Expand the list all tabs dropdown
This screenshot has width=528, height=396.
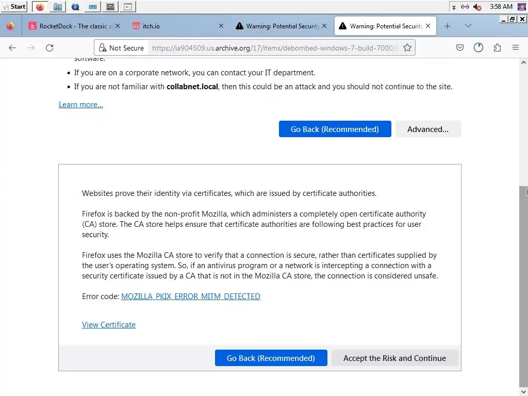[x=468, y=26]
